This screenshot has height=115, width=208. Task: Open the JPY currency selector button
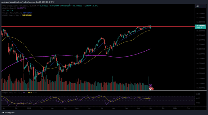coord(200,6)
